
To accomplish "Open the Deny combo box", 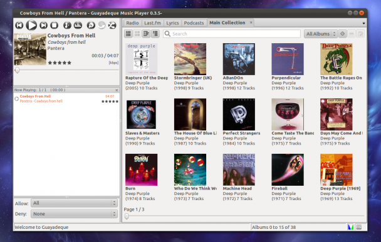I will (x=75, y=214).
